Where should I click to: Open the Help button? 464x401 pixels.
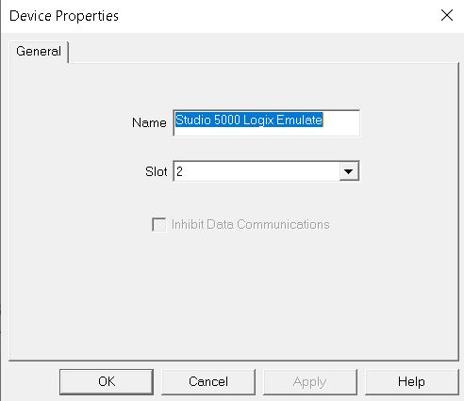[x=411, y=381]
